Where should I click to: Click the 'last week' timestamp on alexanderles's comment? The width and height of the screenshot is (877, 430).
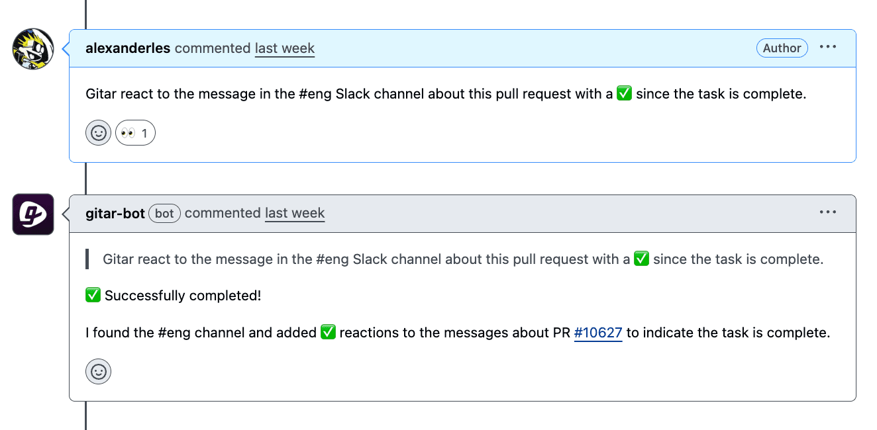click(284, 48)
